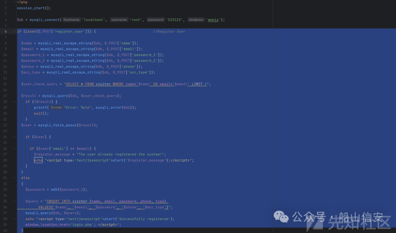This screenshot has width=396, height=233.
Task: Click $password_2 assignment on line 11
Action: (x=33, y=60)
